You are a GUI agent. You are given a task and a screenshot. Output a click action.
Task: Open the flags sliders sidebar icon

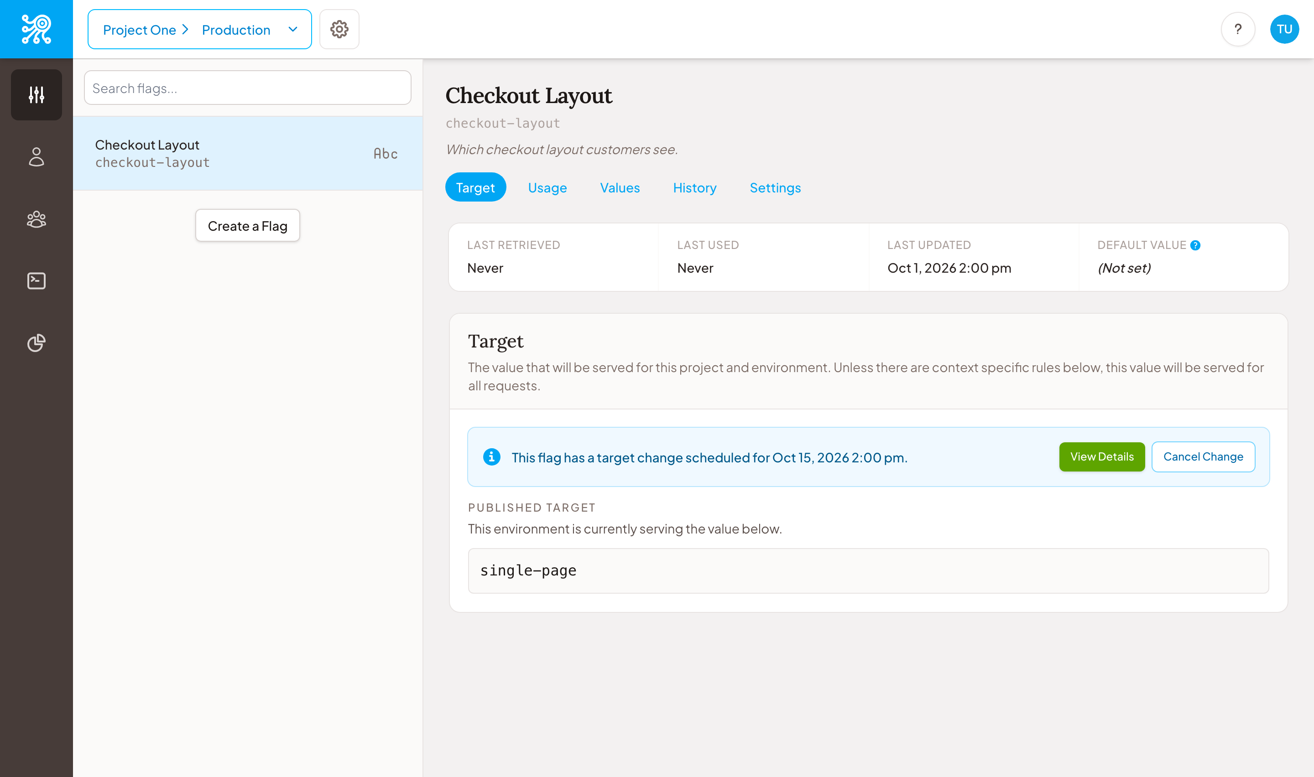(36, 95)
